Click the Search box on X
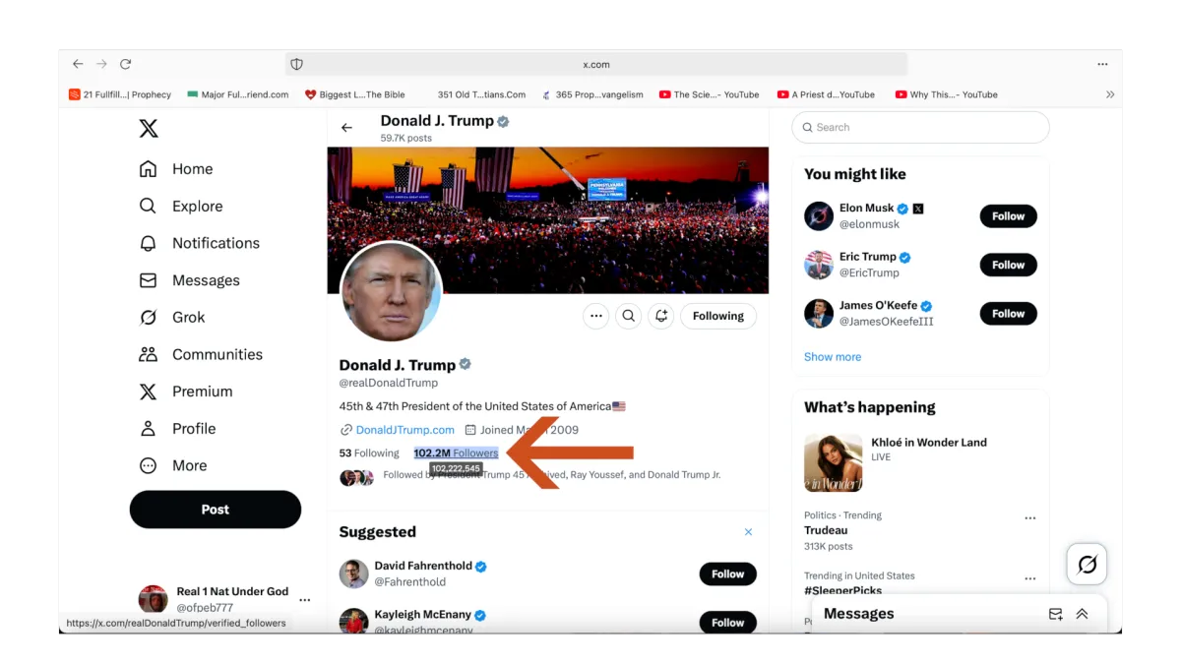Viewport: 1181px width, 664px height. tap(921, 127)
